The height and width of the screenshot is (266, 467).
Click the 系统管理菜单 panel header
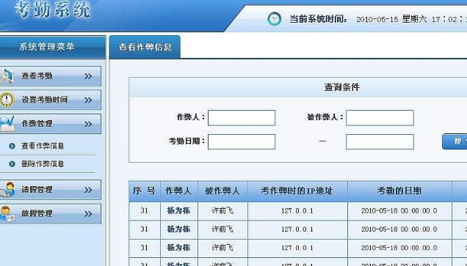click(x=52, y=47)
